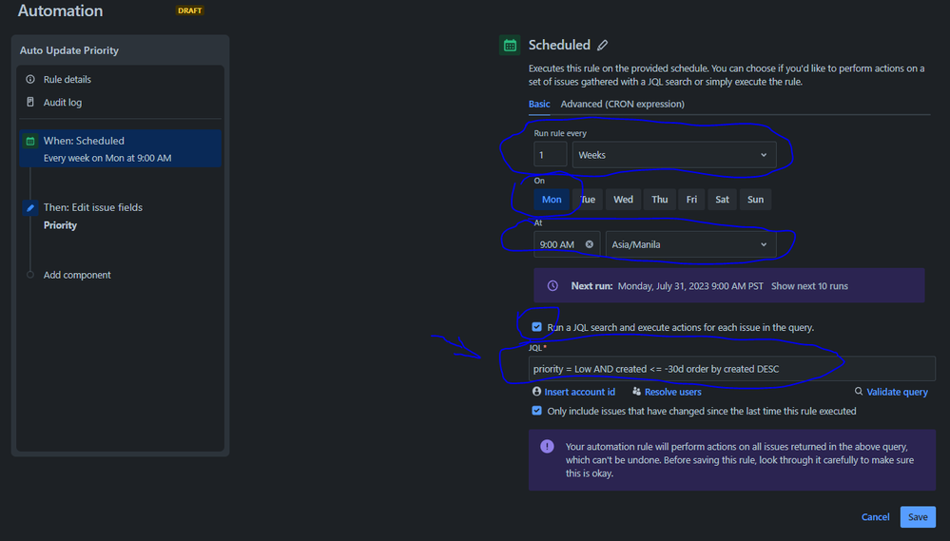Screen dimensions: 950x541
Task: Toggle the Sun day button
Action: pos(755,200)
